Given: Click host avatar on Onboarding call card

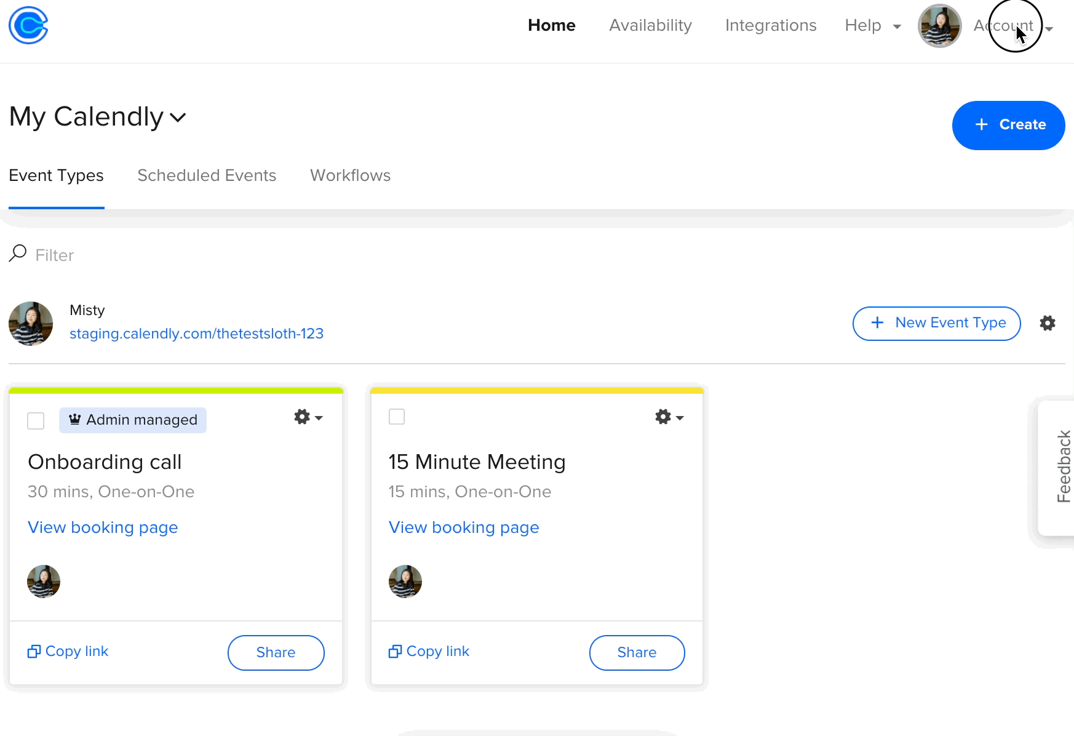Looking at the screenshot, I should coord(44,582).
